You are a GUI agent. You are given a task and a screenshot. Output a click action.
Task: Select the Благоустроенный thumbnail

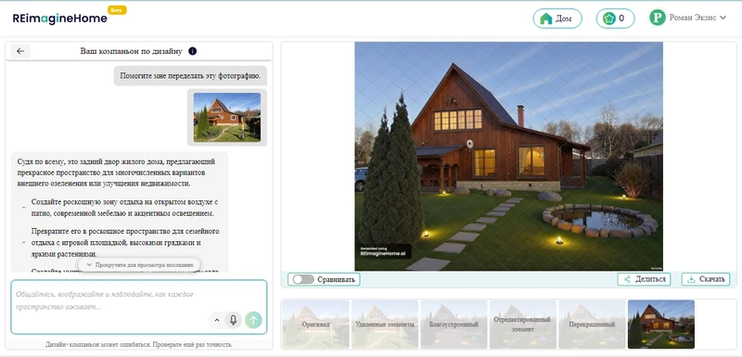(x=454, y=325)
